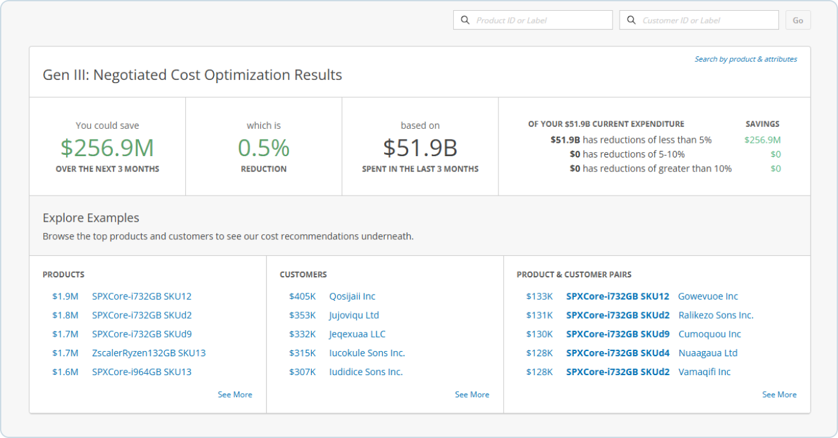The image size is (838, 438).
Task: Select Ralikezo Sons Inc. pair customer
Action: (x=715, y=315)
